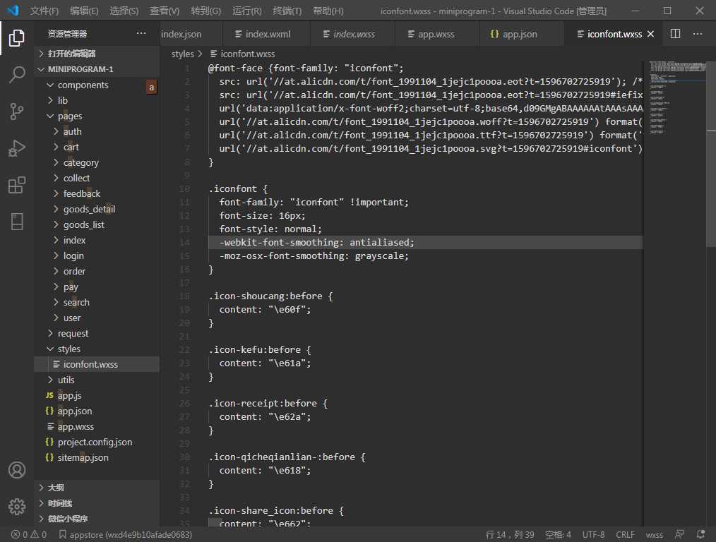Collapse the styles folder
Screen dimensions: 716x542
pyautogui.click(x=97, y=349)
